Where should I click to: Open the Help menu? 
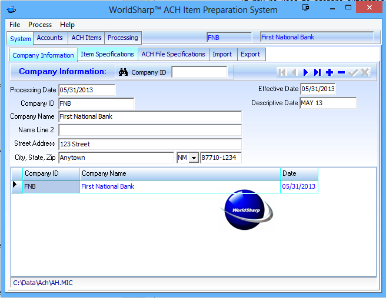(67, 25)
